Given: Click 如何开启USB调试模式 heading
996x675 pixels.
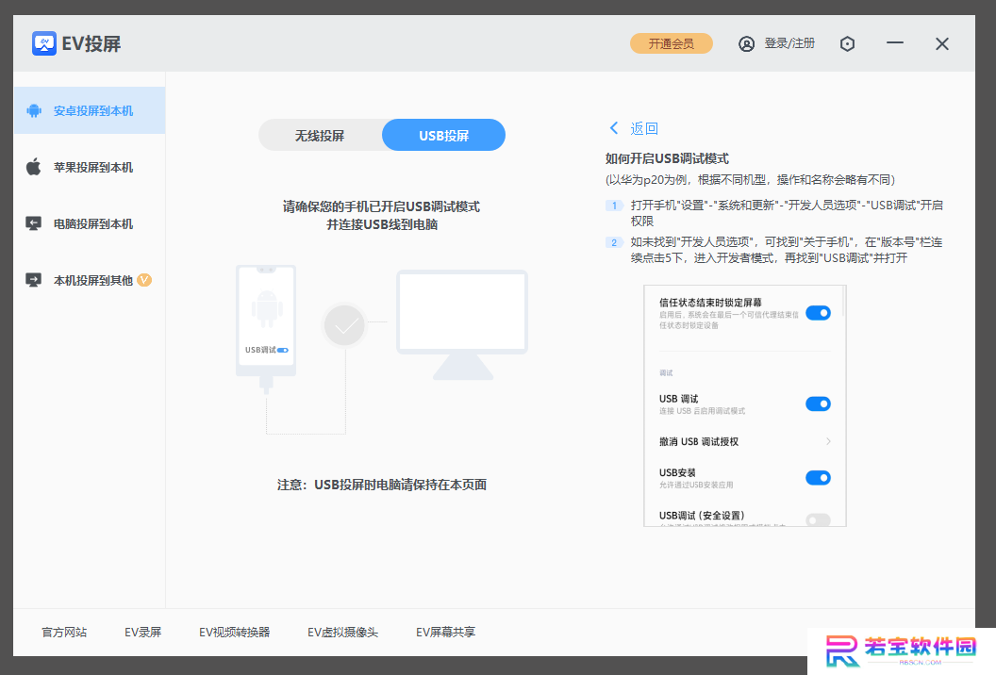Looking at the screenshot, I should pos(667,158).
